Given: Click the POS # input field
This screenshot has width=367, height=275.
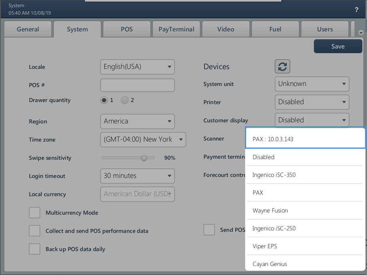Looking at the screenshot, I should pos(137,85).
